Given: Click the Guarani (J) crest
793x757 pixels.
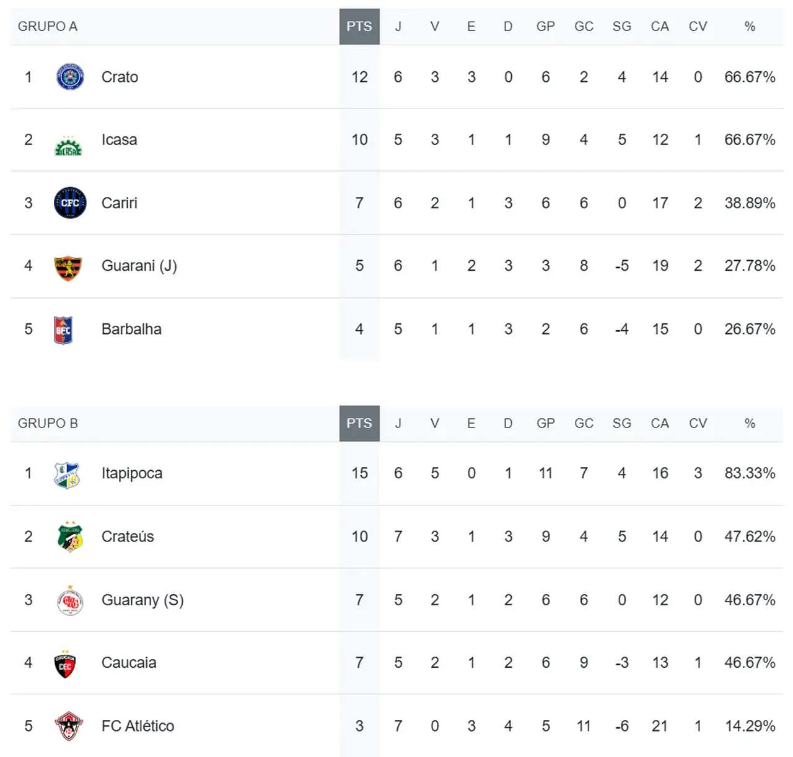Looking at the screenshot, I should [68, 268].
